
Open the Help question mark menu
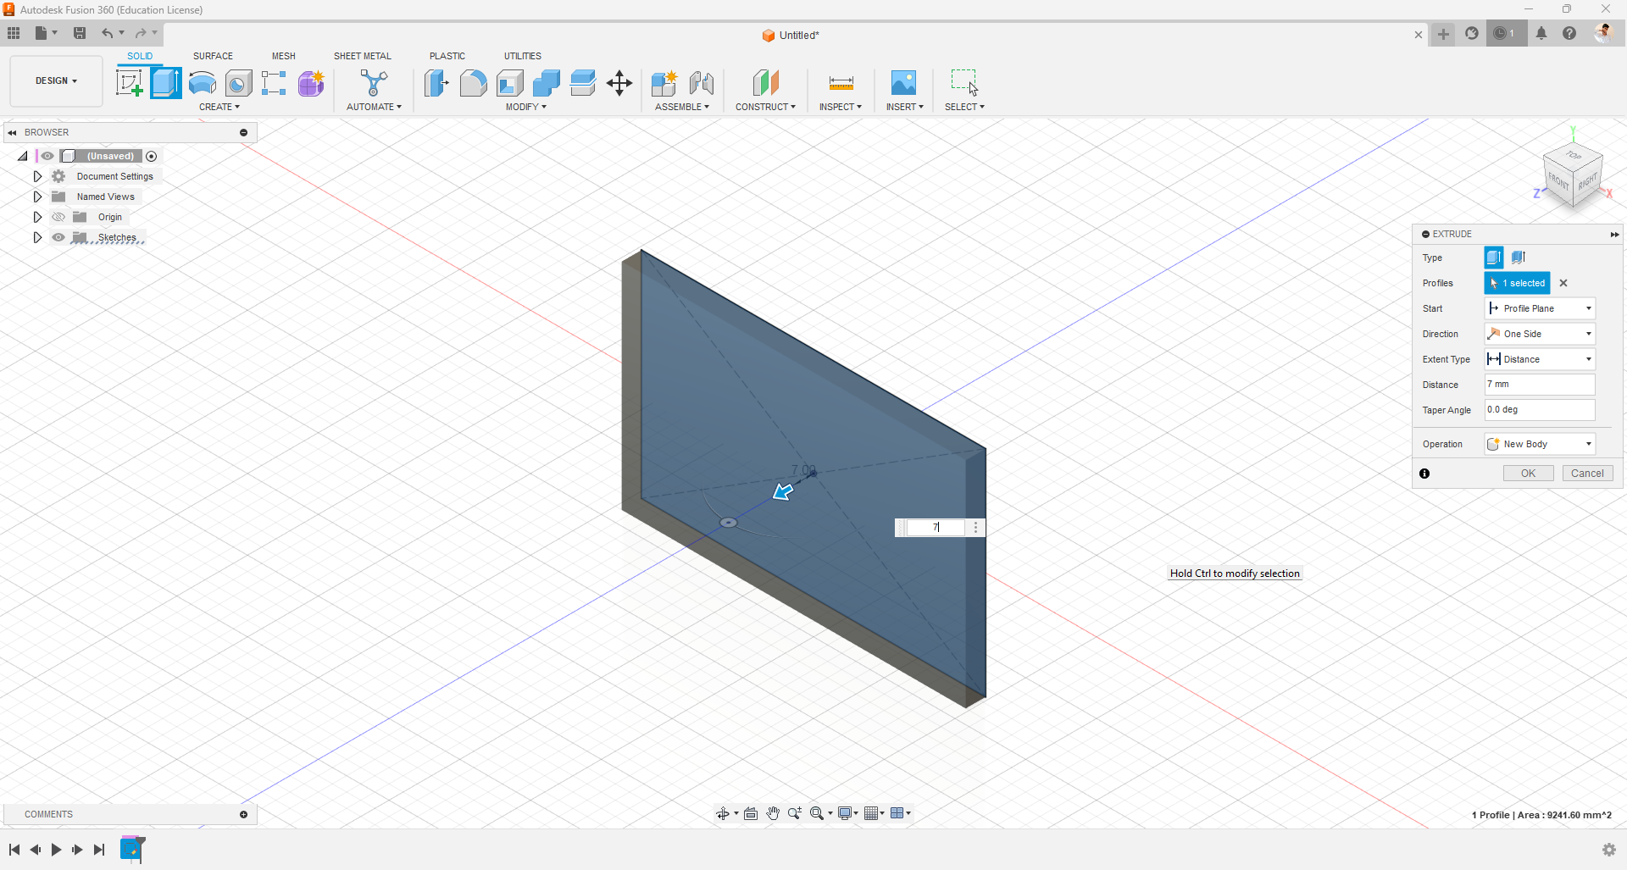coord(1569,34)
